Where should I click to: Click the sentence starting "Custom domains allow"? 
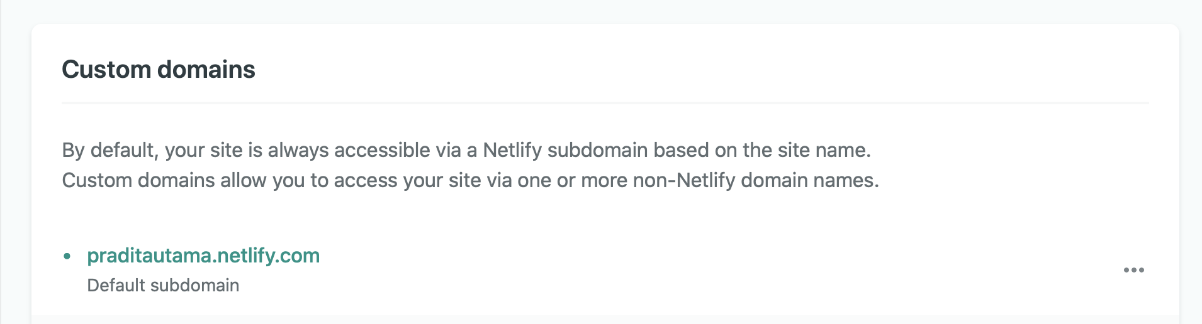470,181
